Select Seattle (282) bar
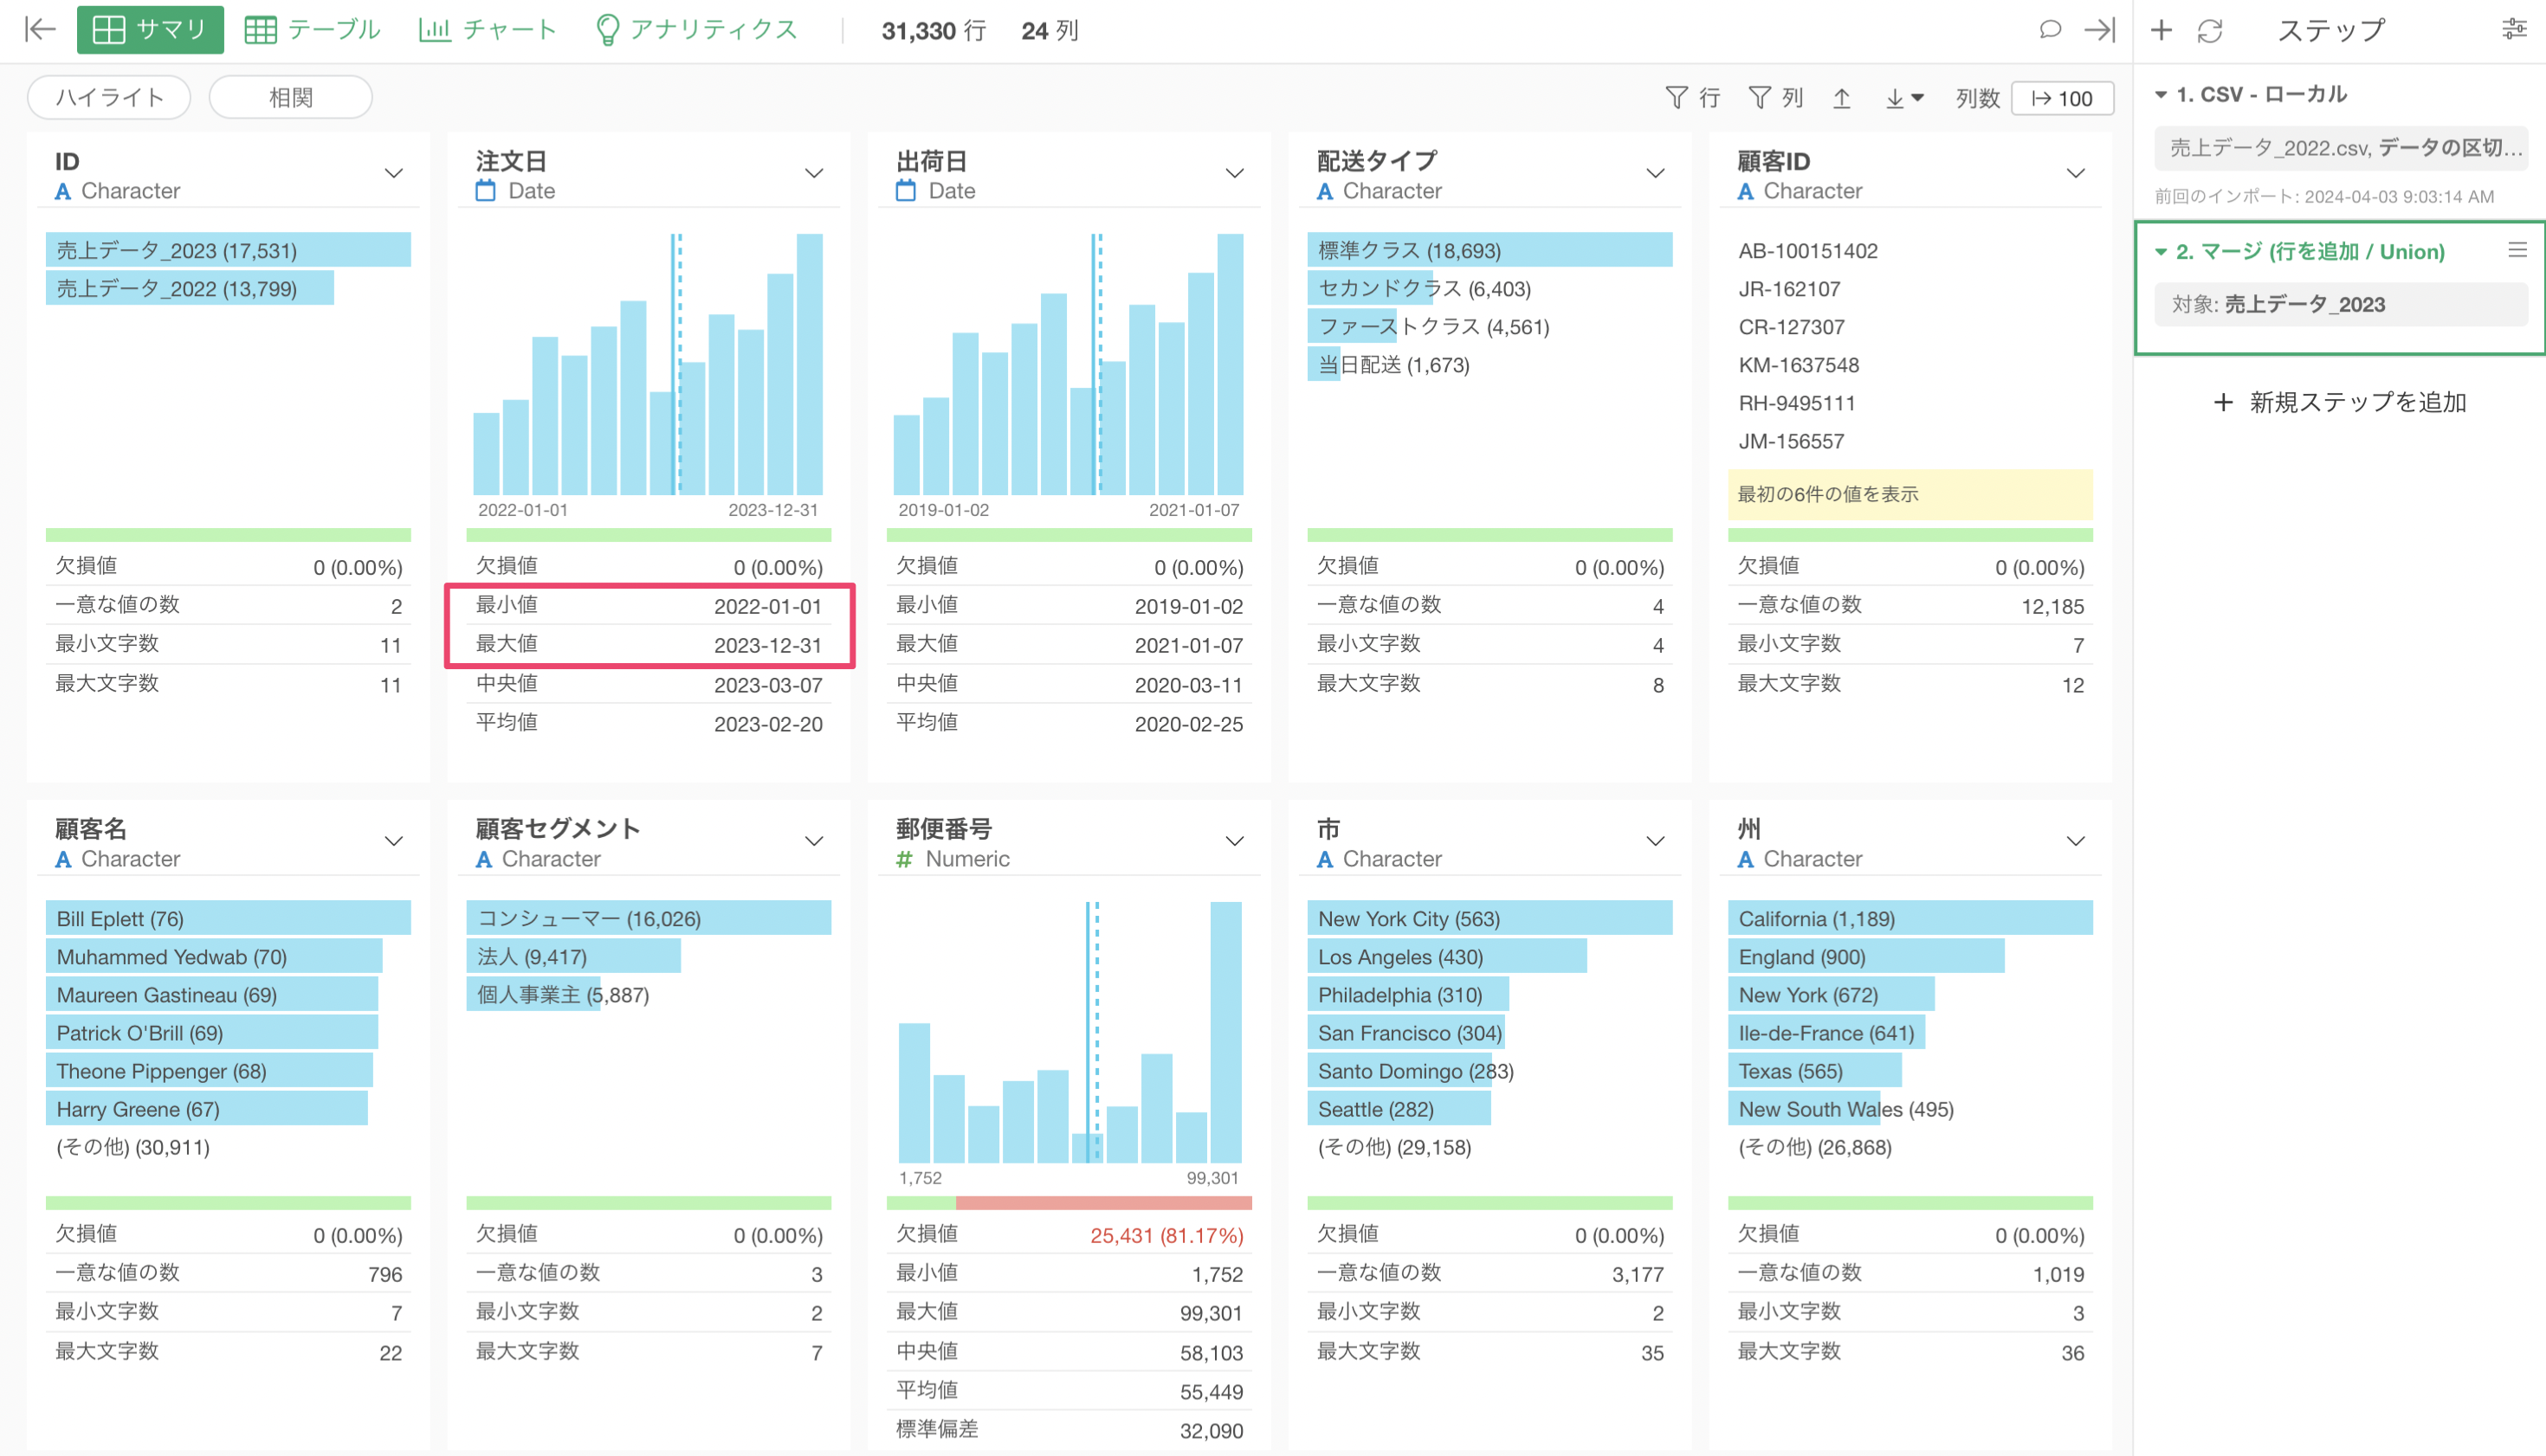 (1399, 1108)
